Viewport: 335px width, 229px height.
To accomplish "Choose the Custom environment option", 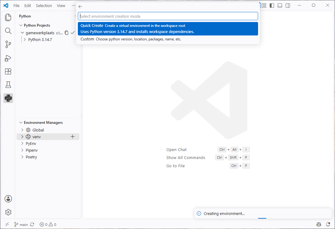I will (x=168, y=39).
